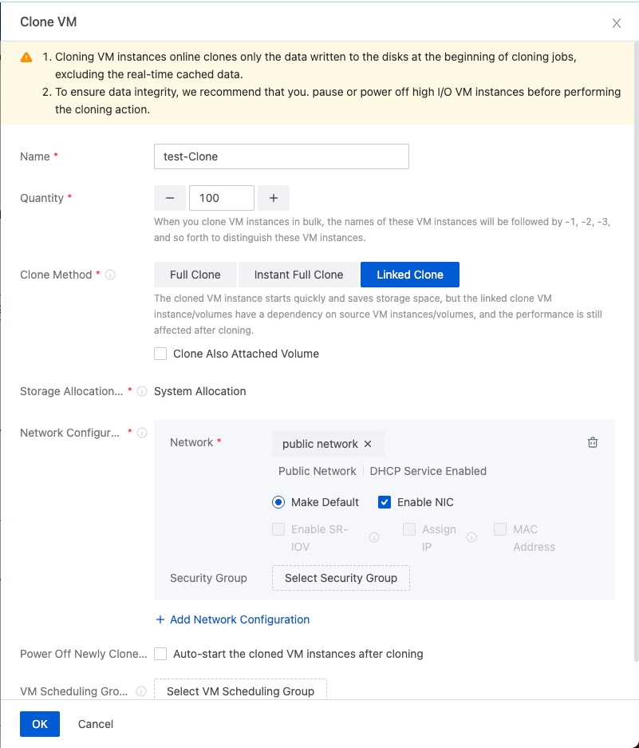
Task: Click Add Network Configuration link
Action: click(x=232, y=619)
